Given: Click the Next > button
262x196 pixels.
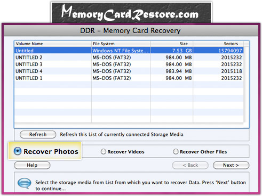Looking at the screenshot, I should (231, 165).
